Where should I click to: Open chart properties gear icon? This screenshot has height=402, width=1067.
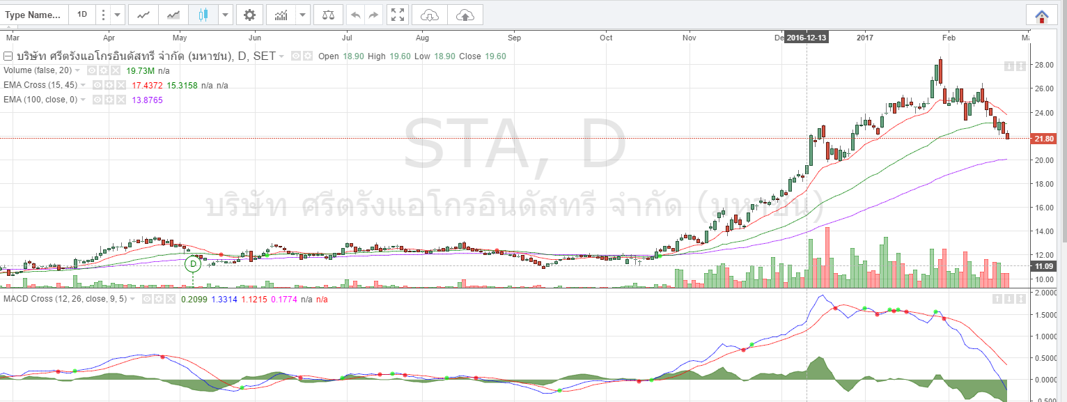click(250, 14)
